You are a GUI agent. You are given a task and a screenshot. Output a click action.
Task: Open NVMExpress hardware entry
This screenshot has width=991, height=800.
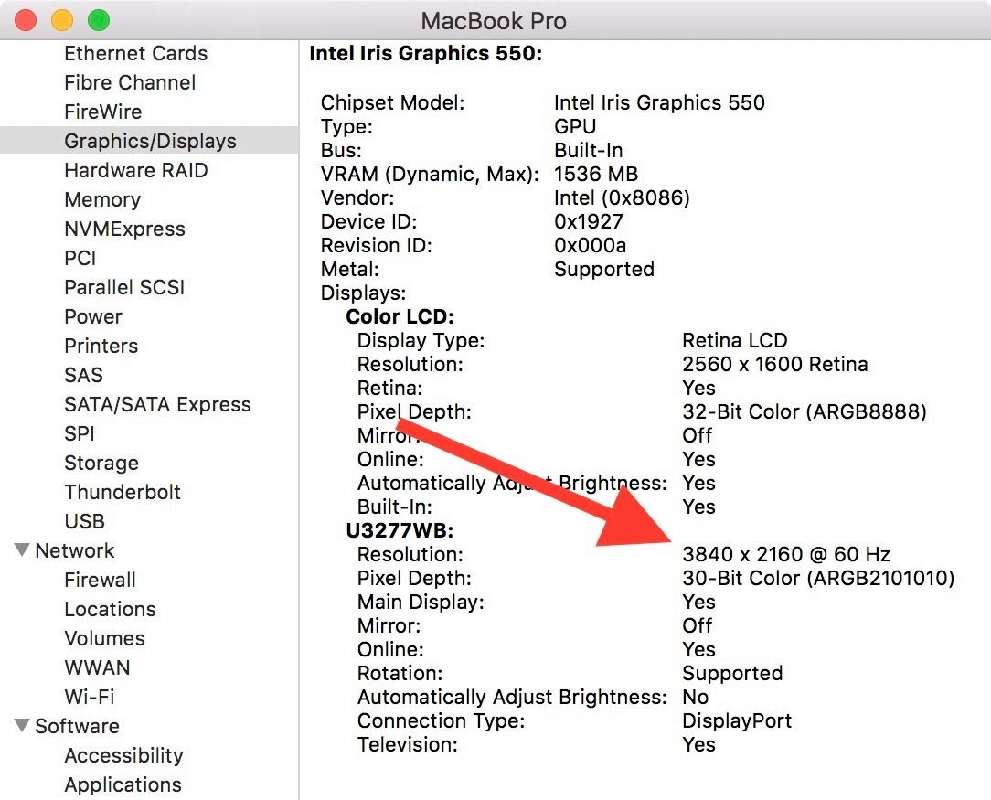coord(124,229)
